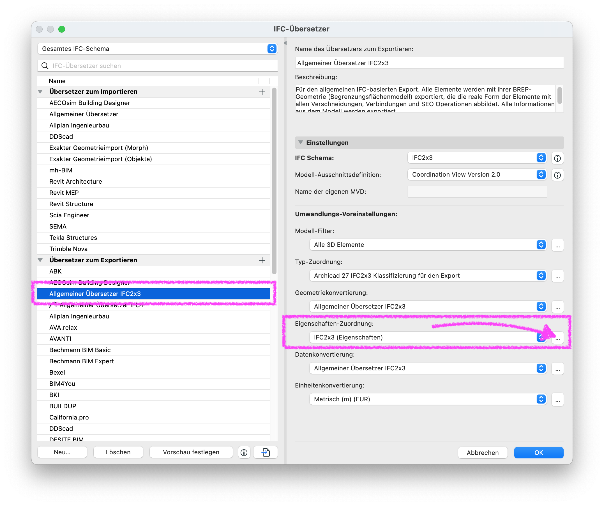
Task: Click the translator list scrollbar
Action: coord(274,181)
